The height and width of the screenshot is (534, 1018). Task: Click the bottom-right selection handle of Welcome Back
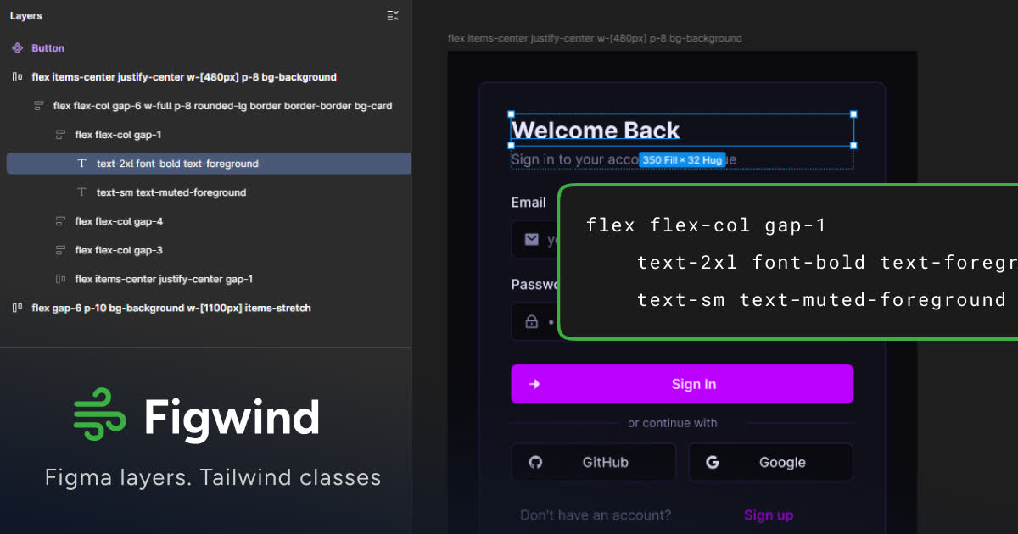tap(853, 146)
